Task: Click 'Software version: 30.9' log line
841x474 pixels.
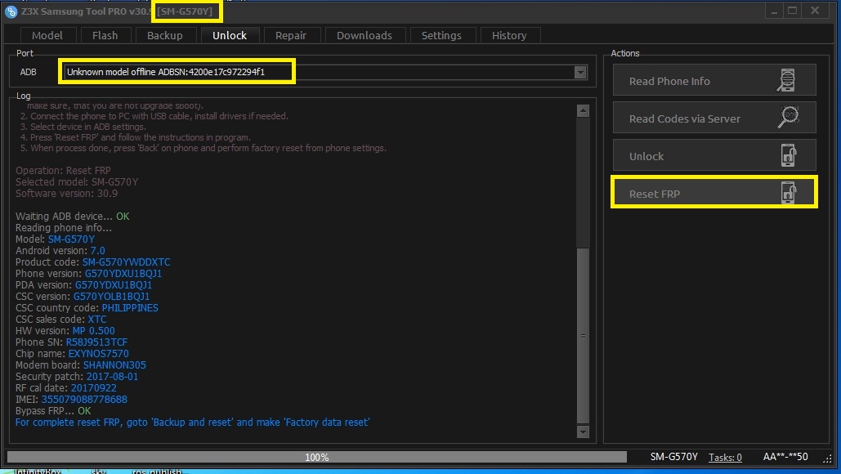Action: point(66,194)
